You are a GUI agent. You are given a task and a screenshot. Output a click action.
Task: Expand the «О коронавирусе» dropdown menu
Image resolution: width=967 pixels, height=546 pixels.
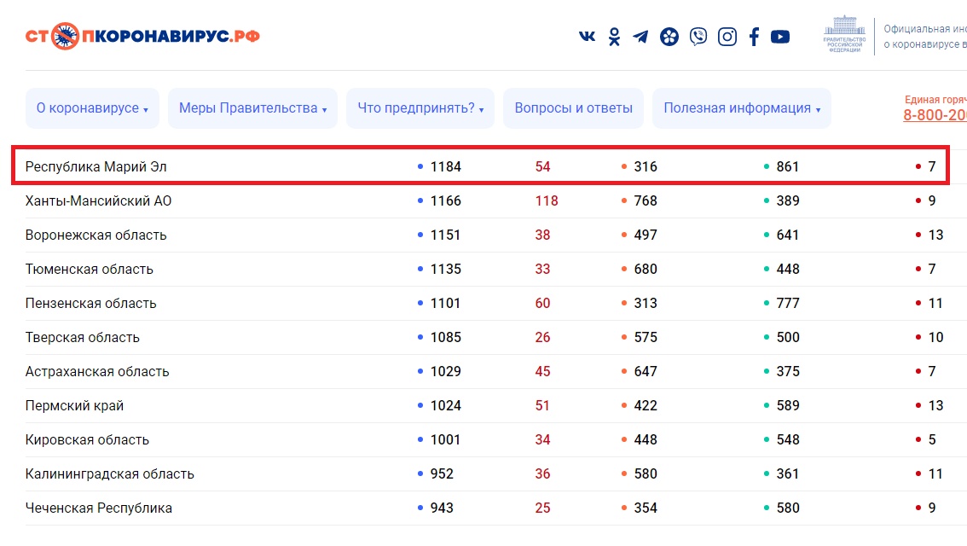point(92,108)
